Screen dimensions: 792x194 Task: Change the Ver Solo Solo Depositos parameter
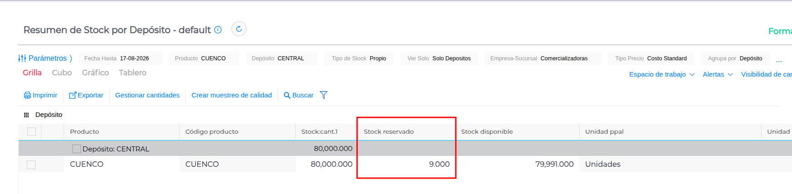(439, 58)
